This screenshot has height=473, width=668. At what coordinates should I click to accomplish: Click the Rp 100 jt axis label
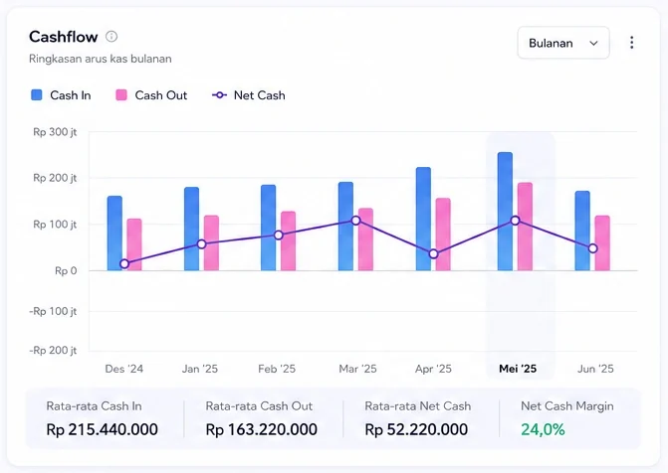click(x=55, y=225)
